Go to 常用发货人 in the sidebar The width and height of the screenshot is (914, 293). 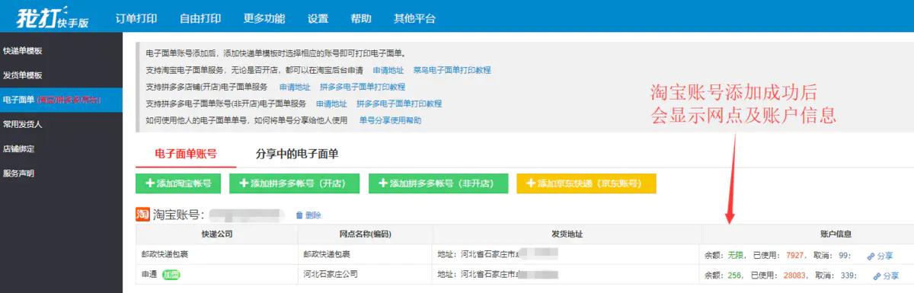(61, 124)
